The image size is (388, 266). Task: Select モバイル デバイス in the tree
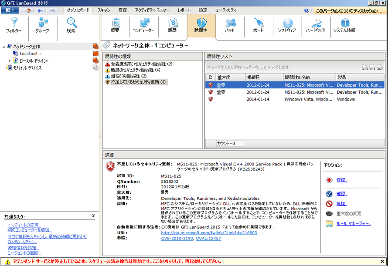coord(27,68)
